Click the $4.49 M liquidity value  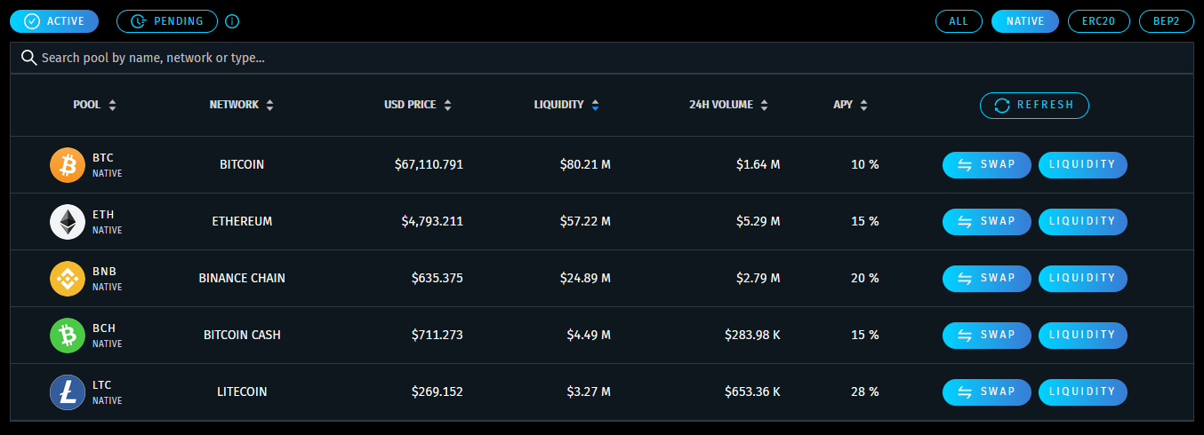(589, 336)
